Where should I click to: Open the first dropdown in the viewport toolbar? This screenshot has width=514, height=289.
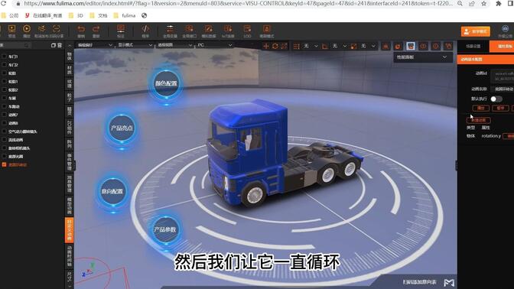tap(94, 45)
